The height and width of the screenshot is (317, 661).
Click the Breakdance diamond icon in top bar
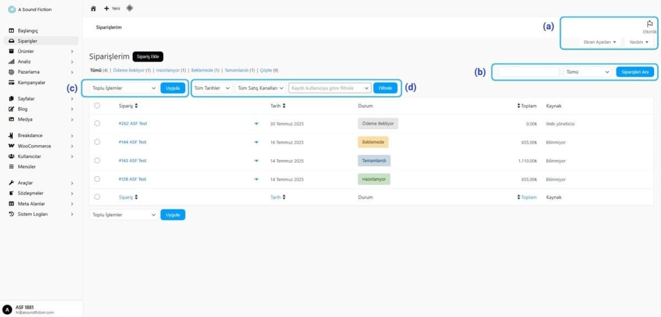tap(129, 8)
